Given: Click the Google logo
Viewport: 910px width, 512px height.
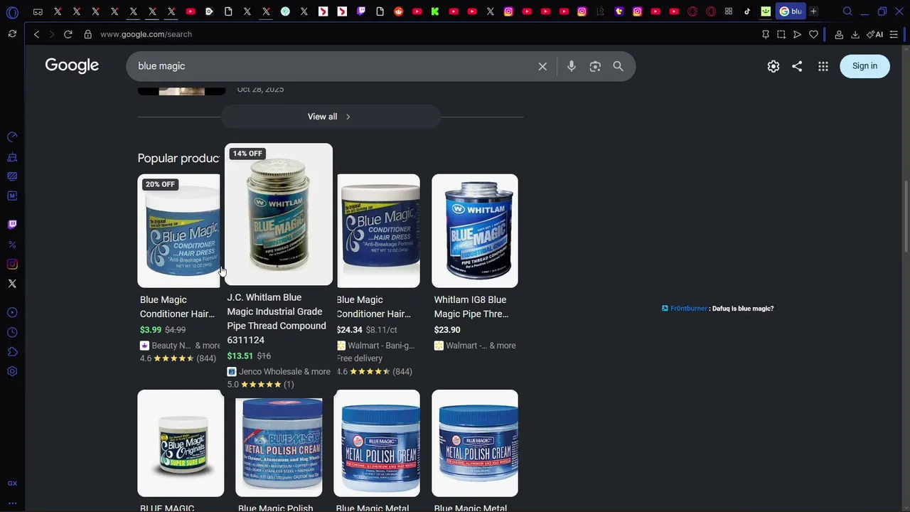Looking at the screenshot, I should (72, 65).
